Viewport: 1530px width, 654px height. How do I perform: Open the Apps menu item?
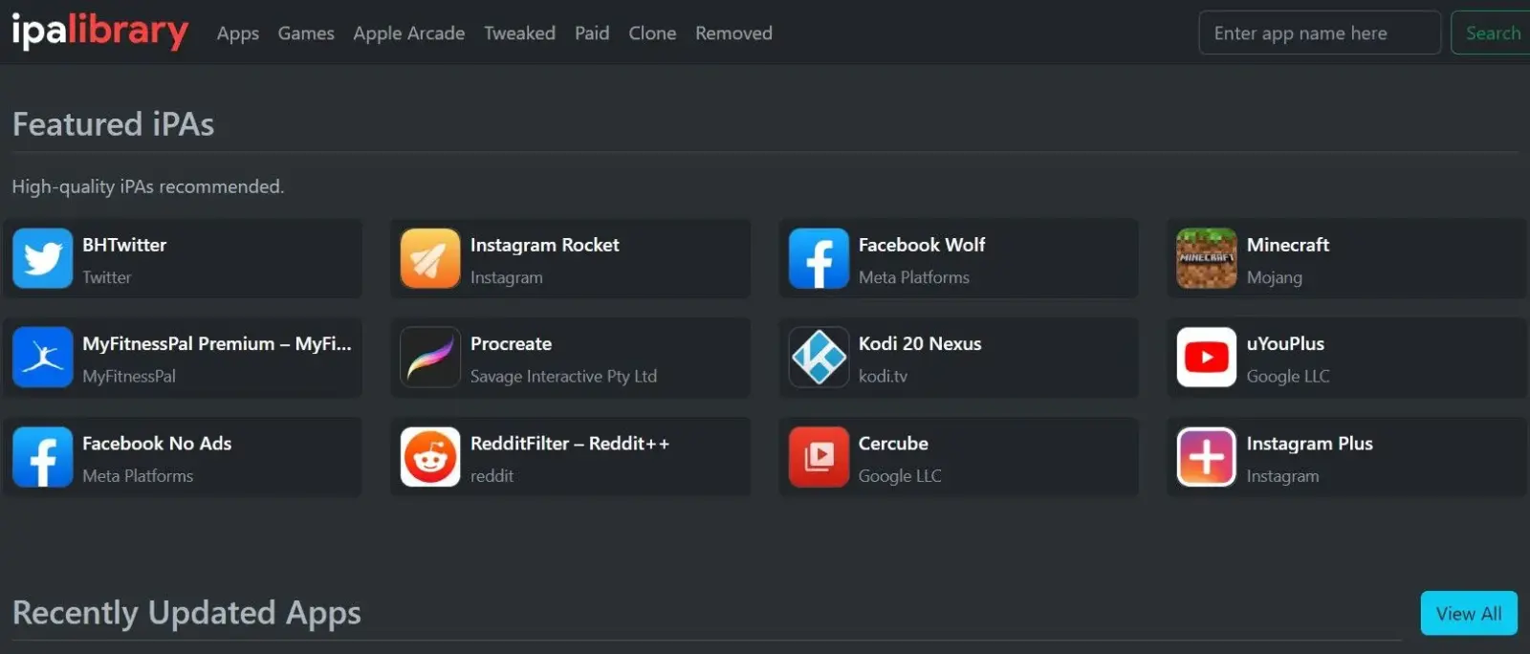[x=238, y=33]
